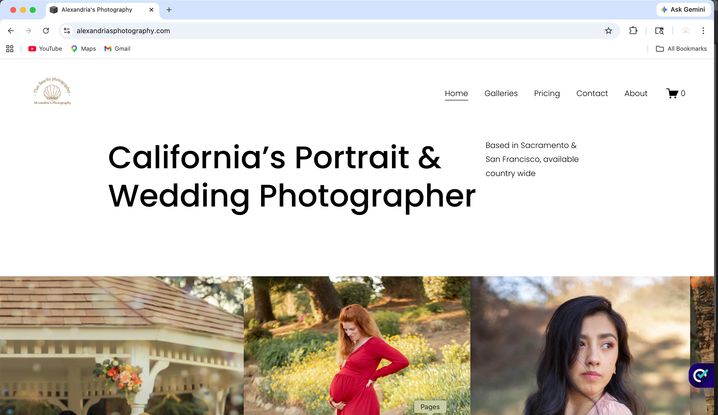Open the maternity photo in red dress

(x=357, y=346)
